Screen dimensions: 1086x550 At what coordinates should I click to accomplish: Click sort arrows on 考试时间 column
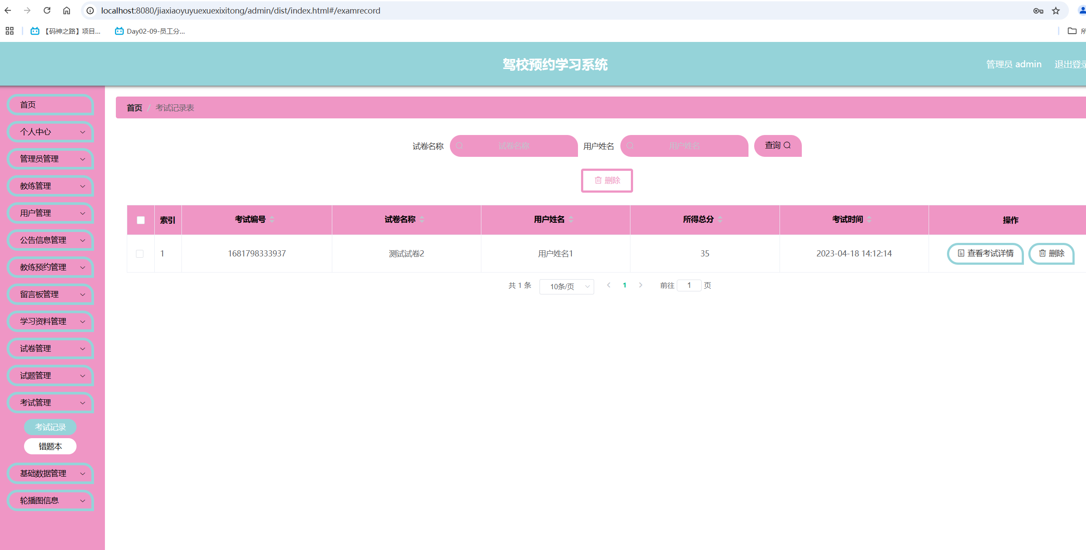[x=869, y=219]
